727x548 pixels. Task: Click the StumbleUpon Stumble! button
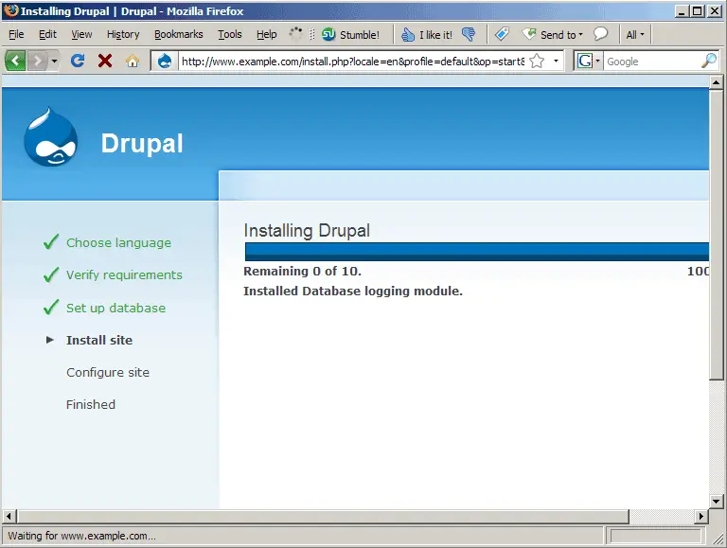350,34
